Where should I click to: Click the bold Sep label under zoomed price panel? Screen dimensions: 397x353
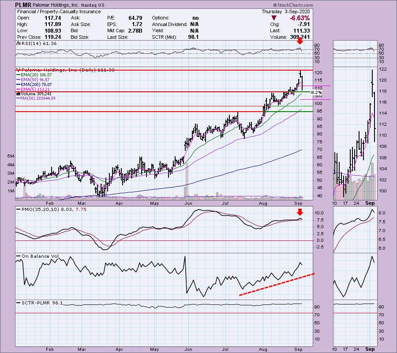point(370,203)
